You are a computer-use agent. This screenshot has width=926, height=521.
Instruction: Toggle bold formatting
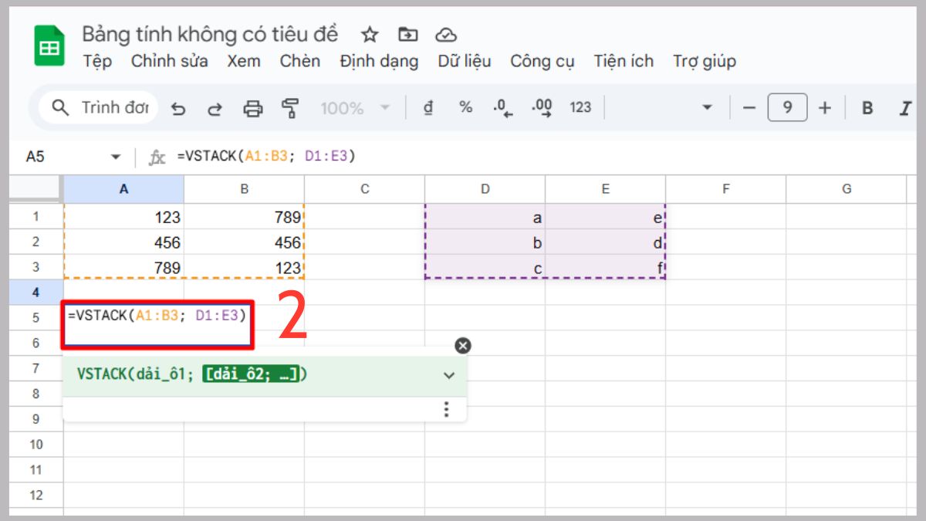coord(866,108)
